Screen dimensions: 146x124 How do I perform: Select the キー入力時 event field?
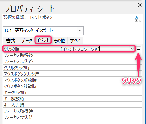coord(101,105)
